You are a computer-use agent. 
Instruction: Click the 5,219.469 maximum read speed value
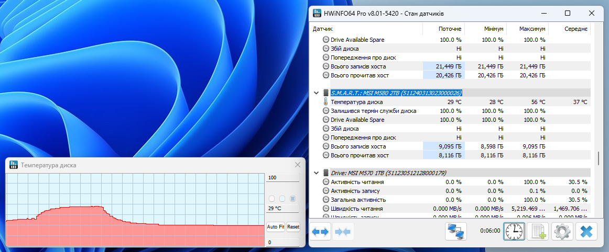(x=527, y=209)
